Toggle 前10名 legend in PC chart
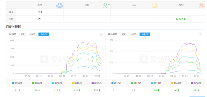This screenshot has height=97, width=207. pos(17,83)
